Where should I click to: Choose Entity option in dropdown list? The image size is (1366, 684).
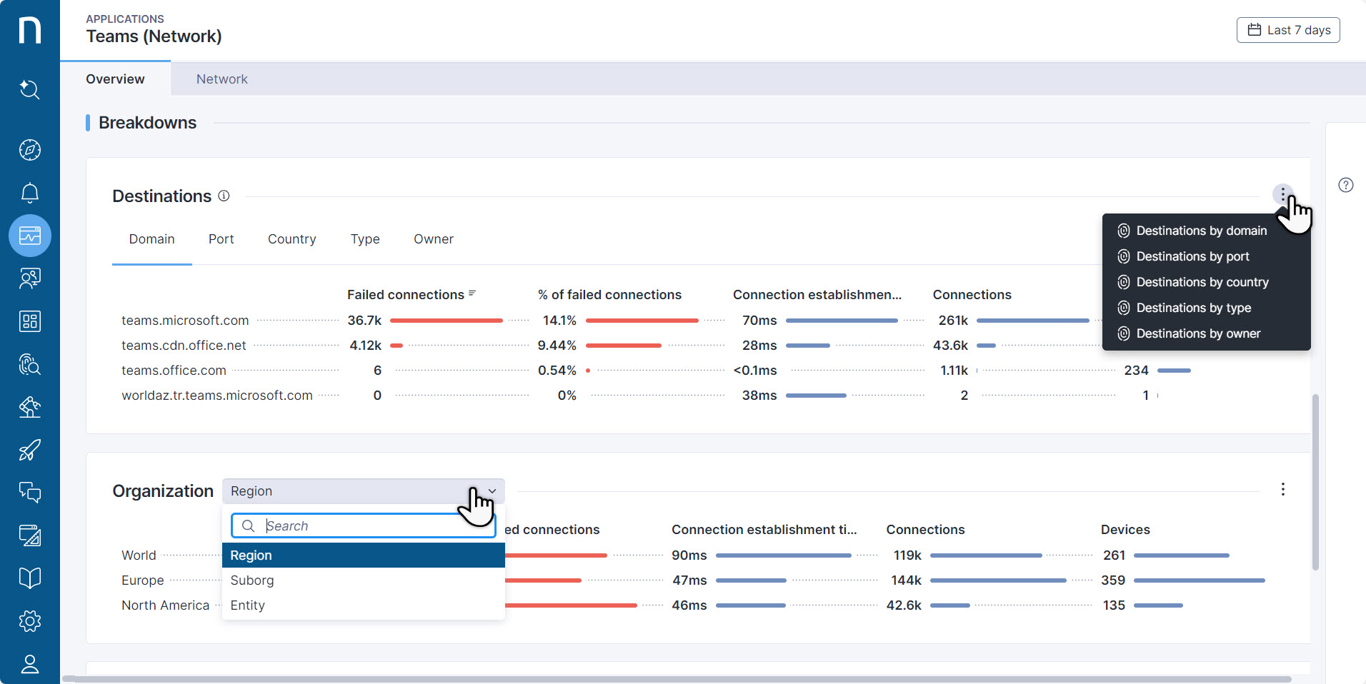(248, 605)
